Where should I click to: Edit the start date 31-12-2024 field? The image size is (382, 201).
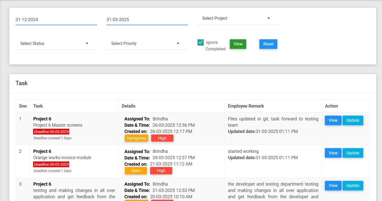tap(56, 20)
